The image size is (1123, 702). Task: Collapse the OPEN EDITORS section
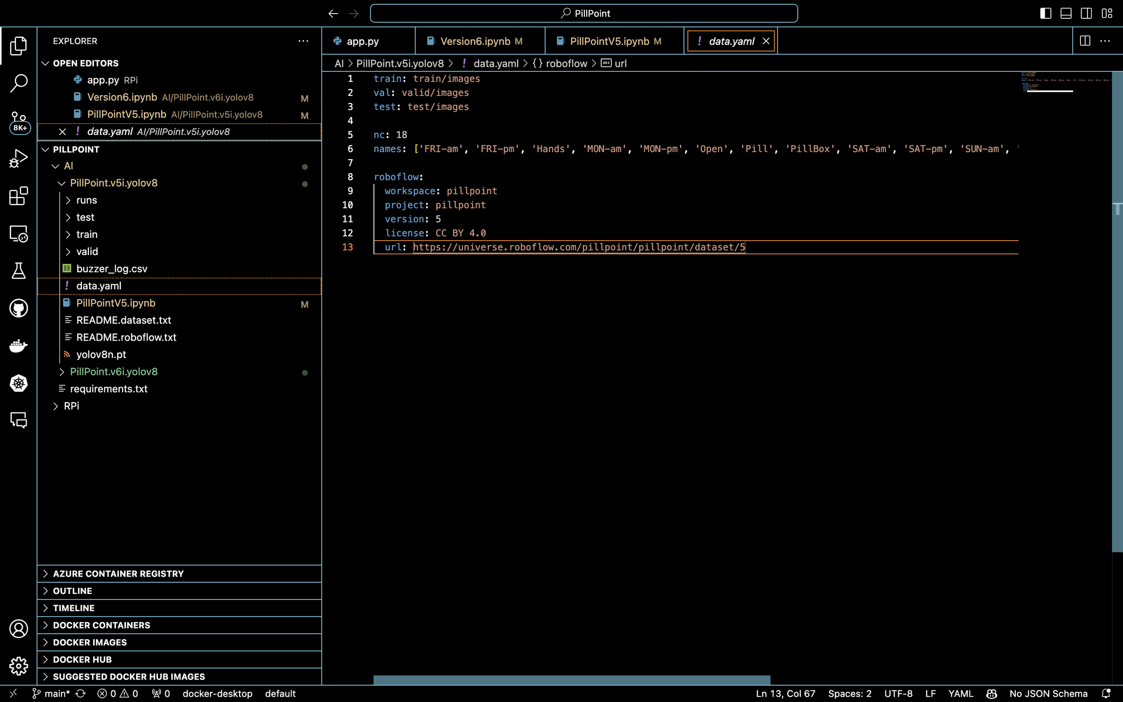[x=86, y=63]
